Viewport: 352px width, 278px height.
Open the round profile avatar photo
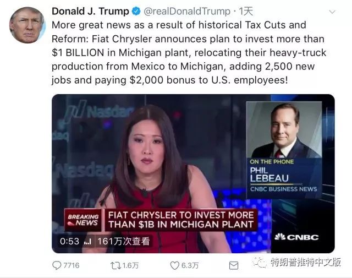tap(27, 25)
